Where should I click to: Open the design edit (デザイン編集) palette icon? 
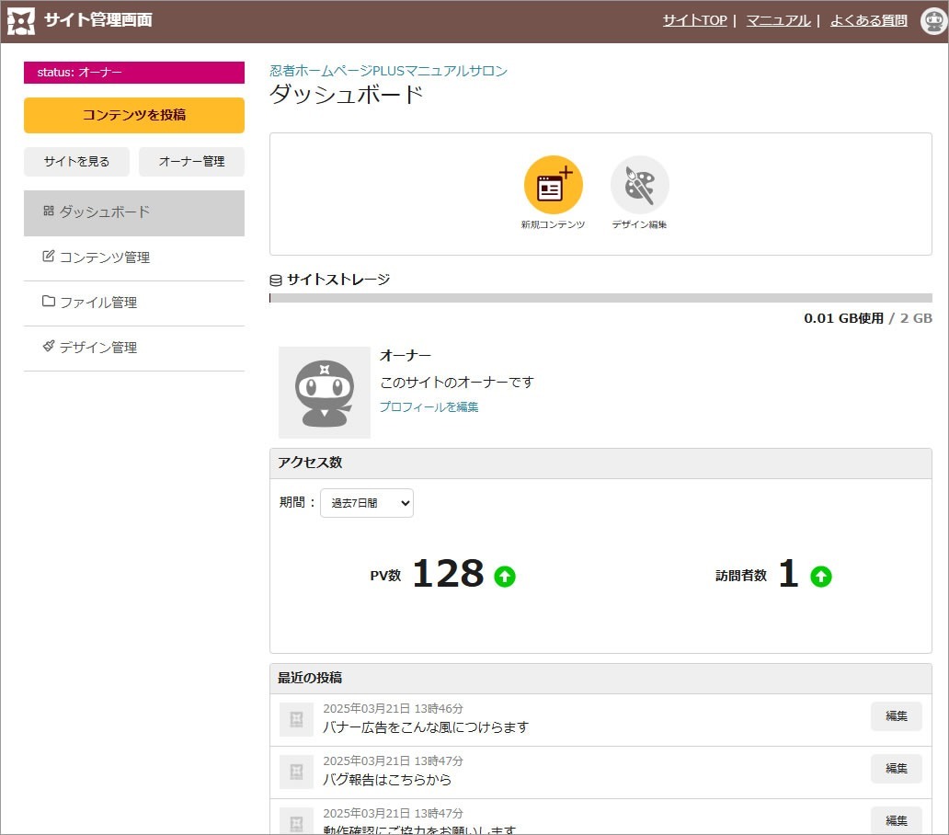[639, 185]
